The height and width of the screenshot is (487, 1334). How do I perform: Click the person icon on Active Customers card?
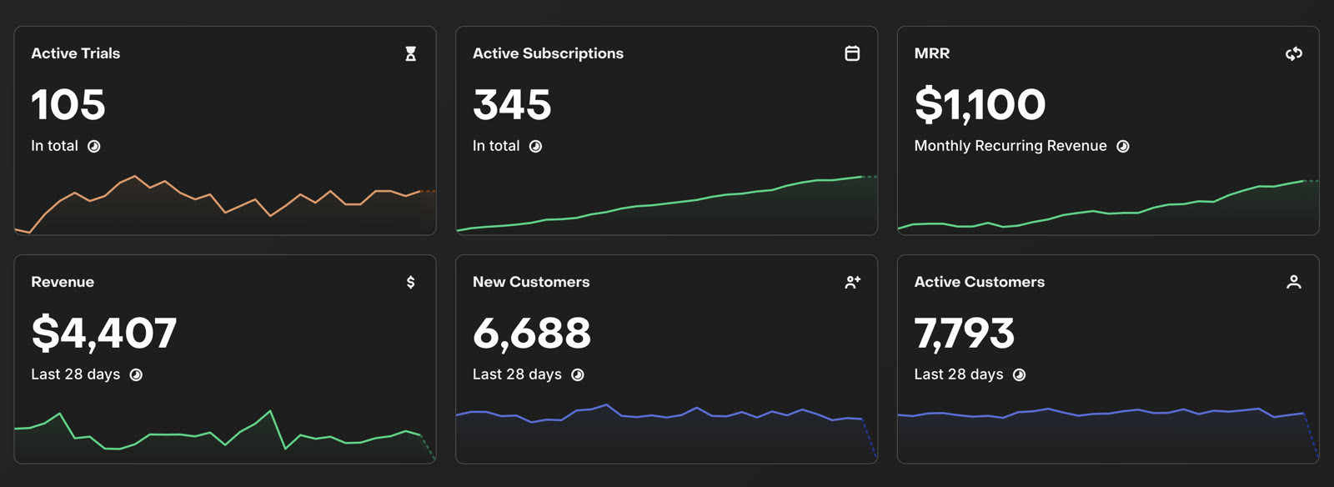[1294, 282]
